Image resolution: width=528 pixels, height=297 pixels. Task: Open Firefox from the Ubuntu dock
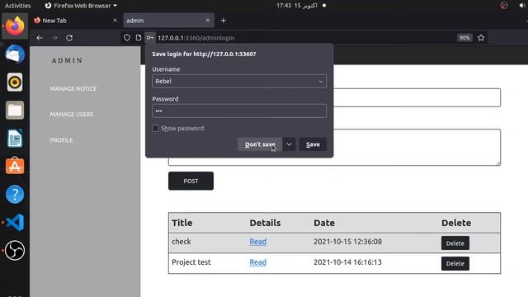click(15, 26)
